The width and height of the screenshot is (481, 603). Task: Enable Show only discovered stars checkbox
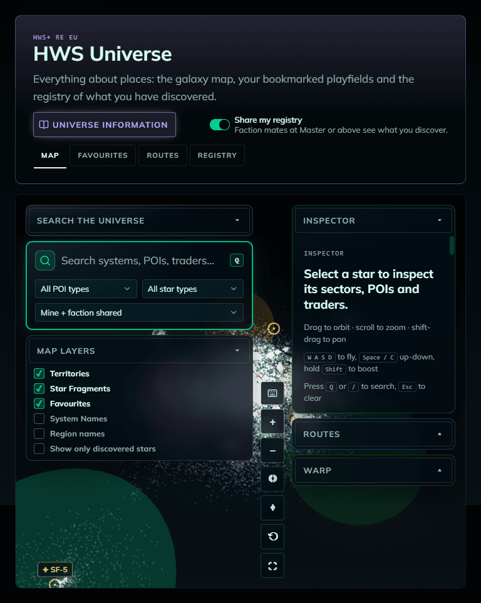pos(39,448)
